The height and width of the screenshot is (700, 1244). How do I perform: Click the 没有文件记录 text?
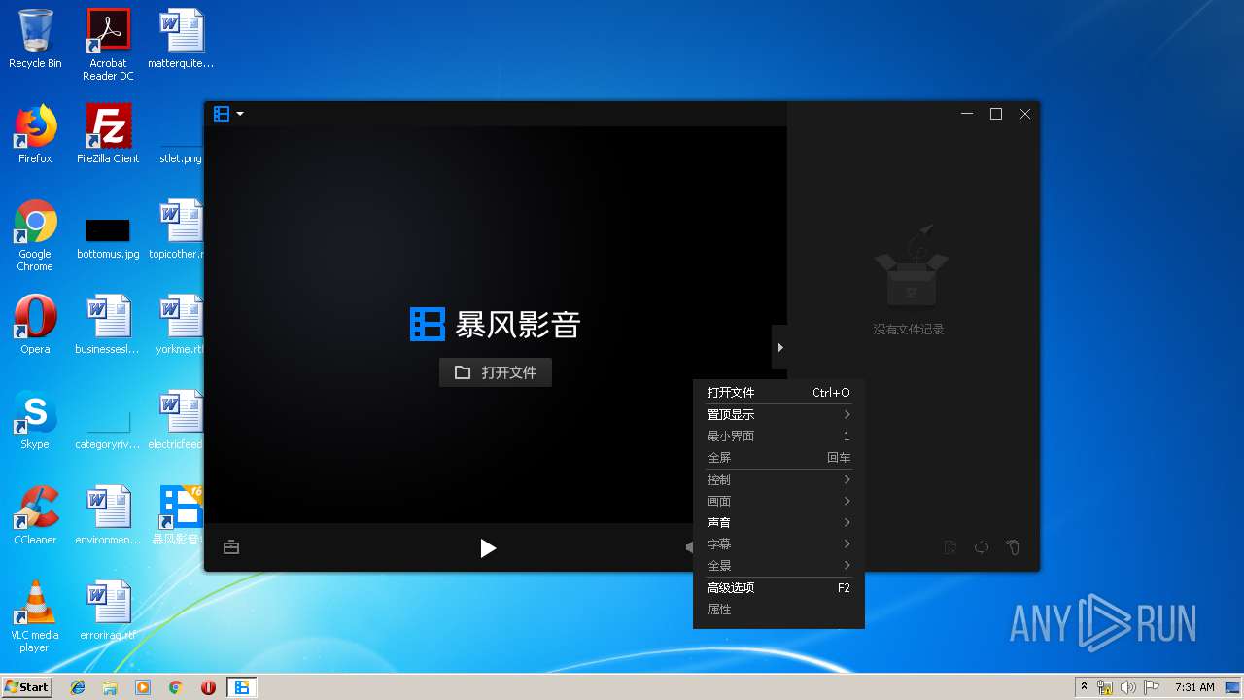click(909, 330)
